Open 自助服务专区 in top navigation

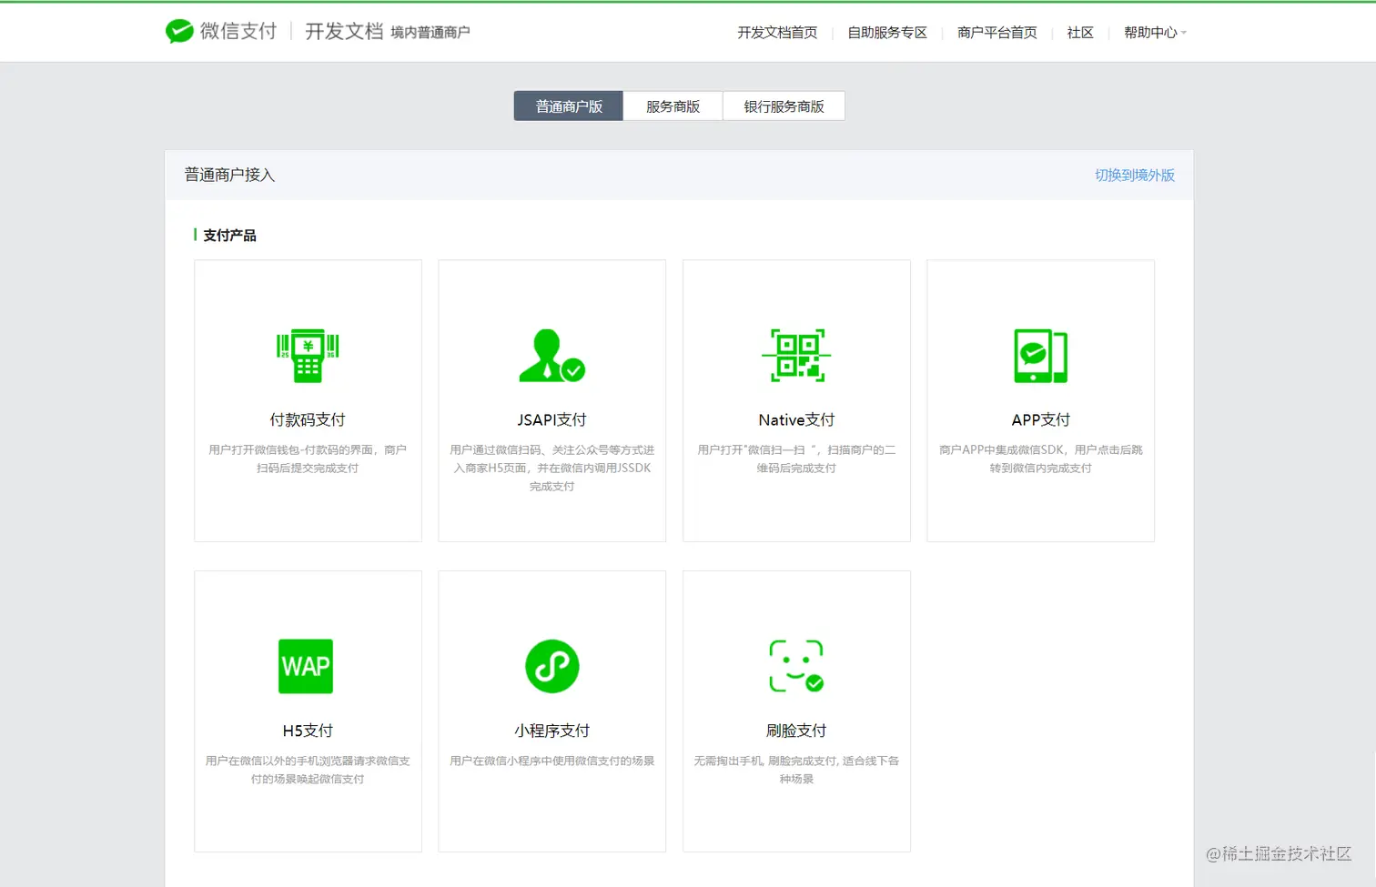[x=887, y=33]
